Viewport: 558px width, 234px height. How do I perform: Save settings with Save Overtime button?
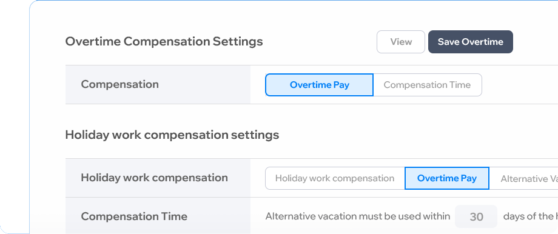coord(471,42)
